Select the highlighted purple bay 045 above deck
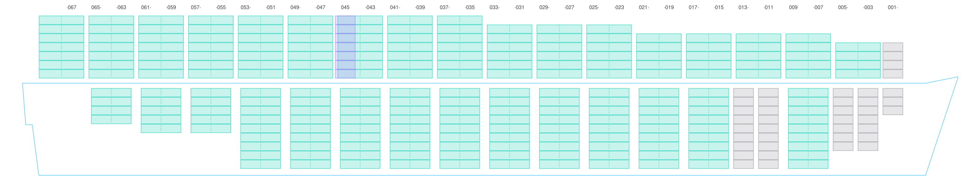The height and width of the screenshot is (176, 964). [345, 47]
